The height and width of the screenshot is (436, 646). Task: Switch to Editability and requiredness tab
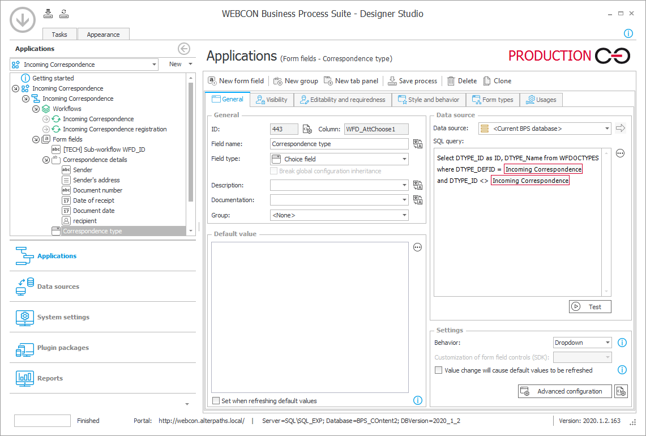point(343,100)
